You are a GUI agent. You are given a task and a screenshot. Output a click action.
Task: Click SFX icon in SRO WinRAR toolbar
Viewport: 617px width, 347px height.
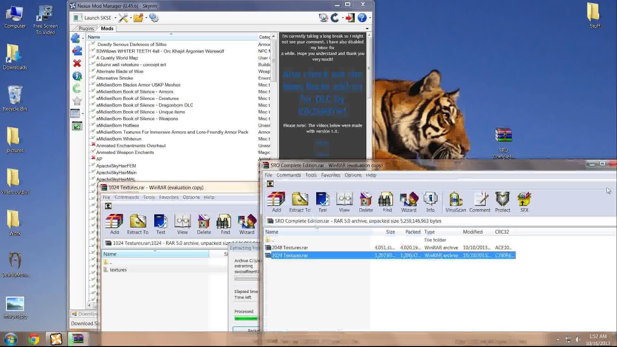pyautogui.click(x=524, y=202)
